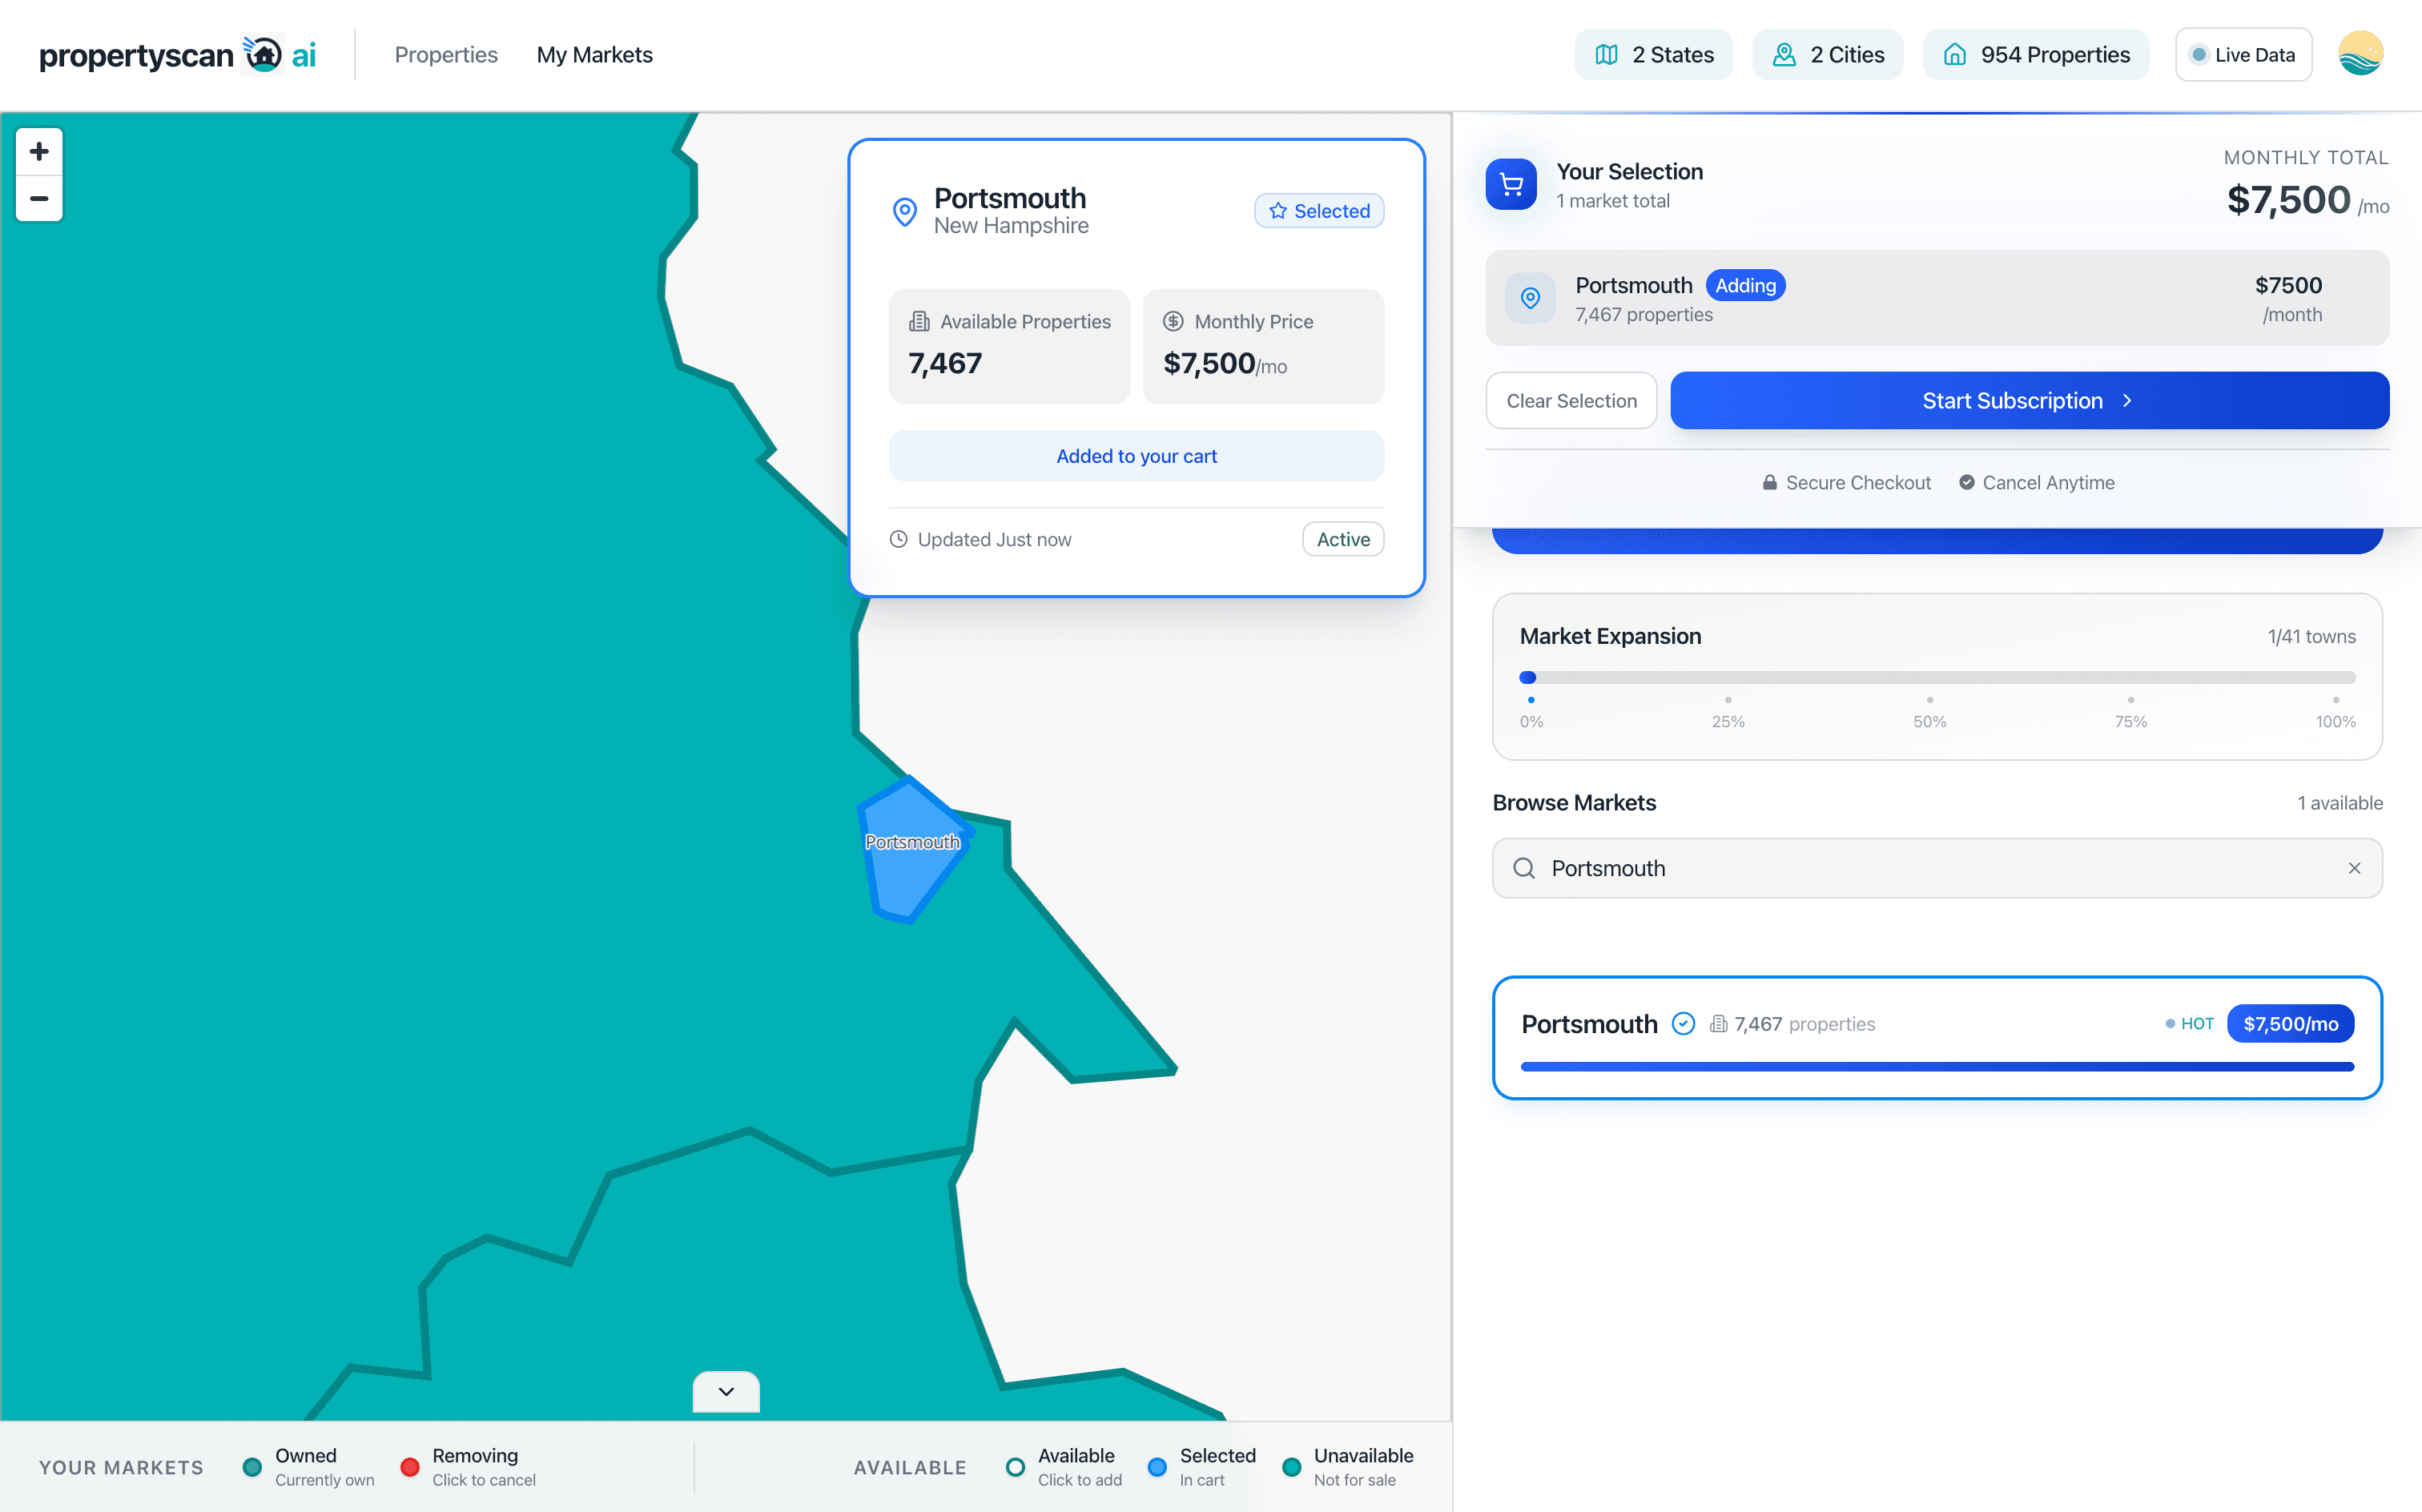Click the propertyscan house logo
The image size is (2422, 1512).
coord(264,54)
